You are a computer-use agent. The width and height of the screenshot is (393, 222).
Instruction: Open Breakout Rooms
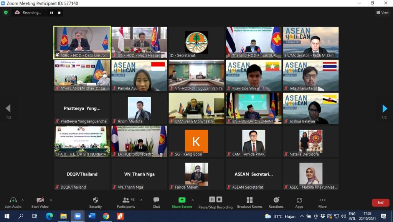pyautogui.click(x=249, y=202)
